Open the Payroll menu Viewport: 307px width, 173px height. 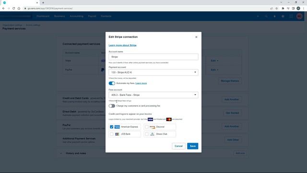click(x=92, y=16)
